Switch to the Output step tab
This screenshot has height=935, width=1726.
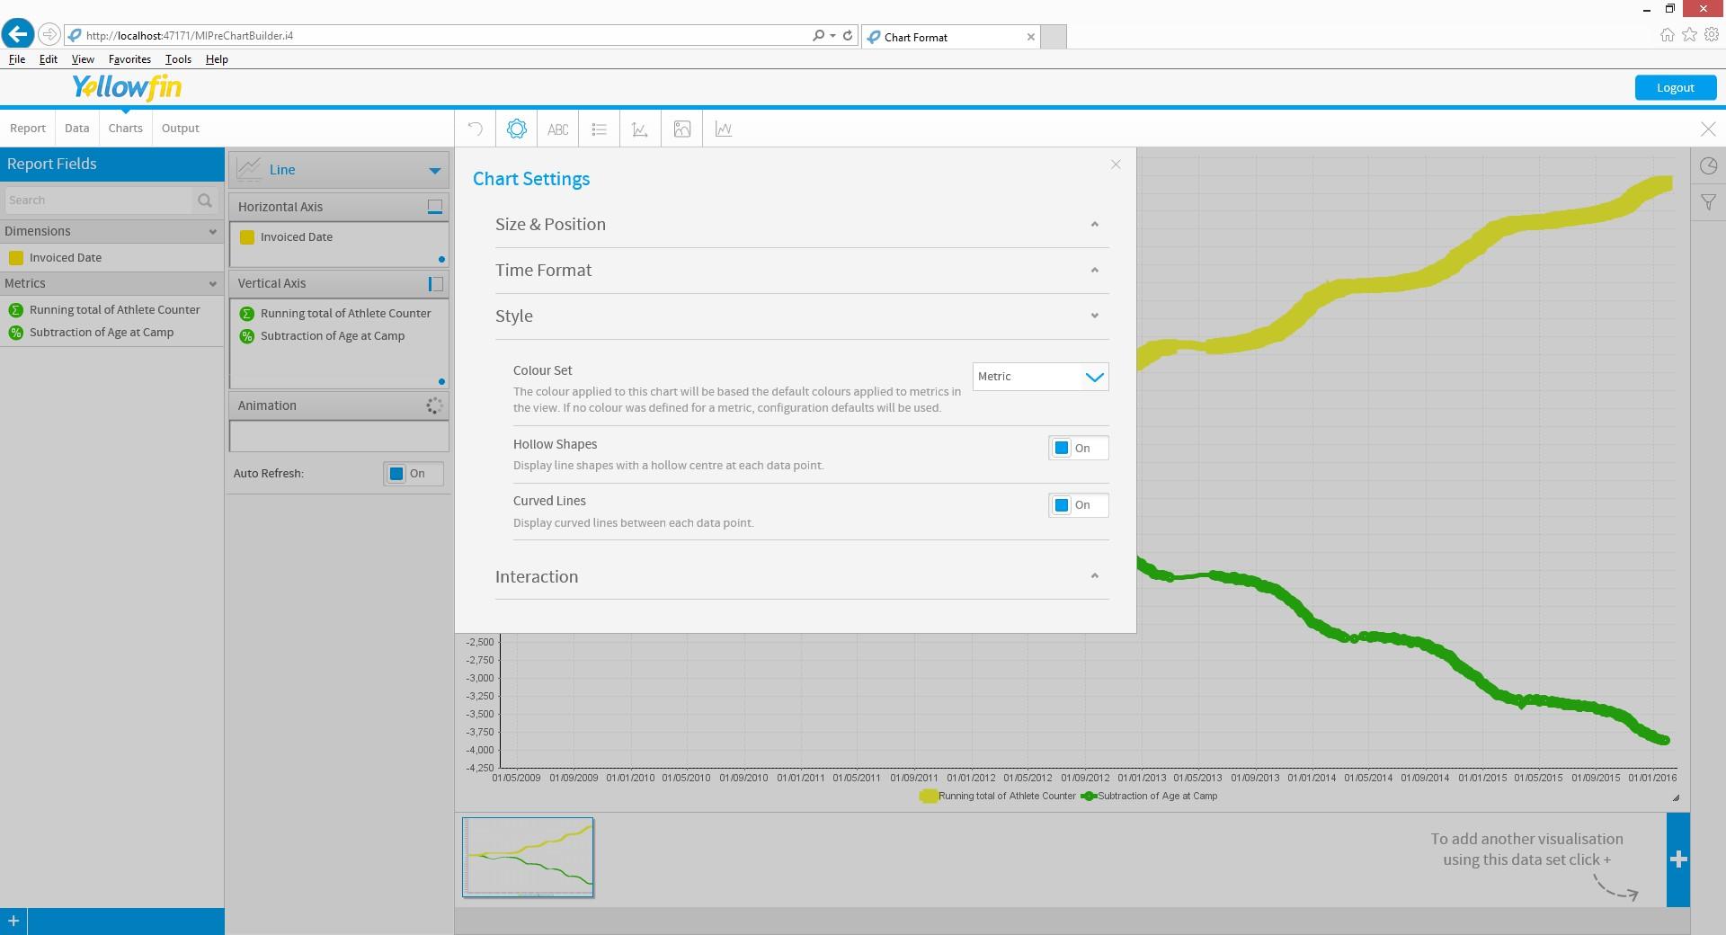(181, 129)
